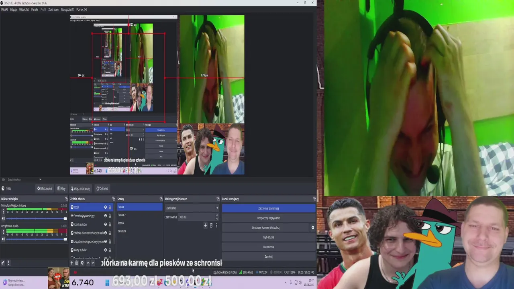514x289 pixels.
Task: Open the Edycja menu
Action: point(14,10)
